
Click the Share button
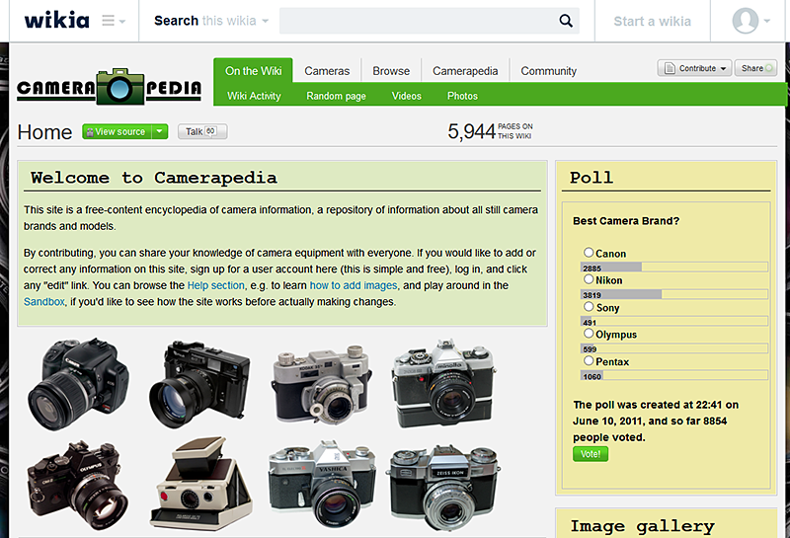click(755, 68)
